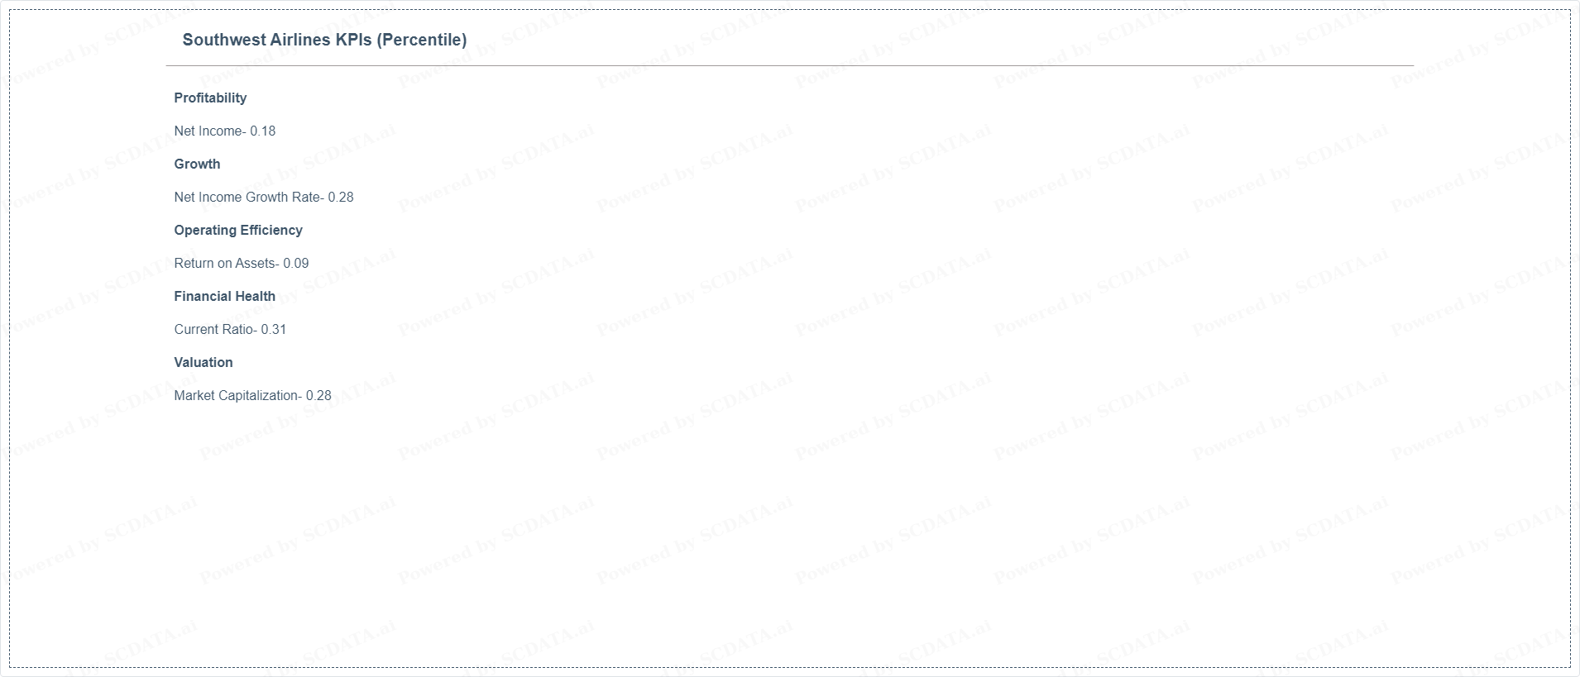Select the Growth section heading

[197, 164]
